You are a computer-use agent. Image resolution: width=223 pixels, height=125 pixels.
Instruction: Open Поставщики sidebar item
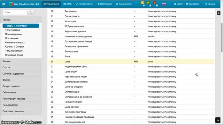pos(12,38)
